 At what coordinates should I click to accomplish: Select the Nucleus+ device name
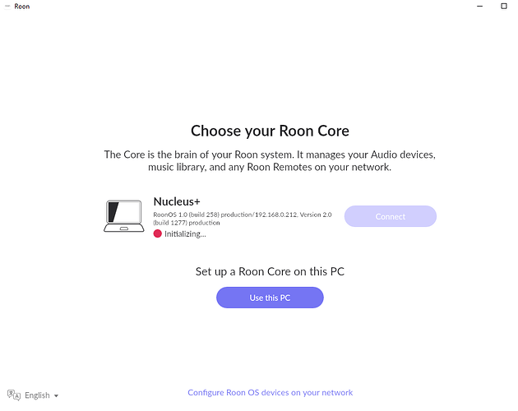coord(177,201)
